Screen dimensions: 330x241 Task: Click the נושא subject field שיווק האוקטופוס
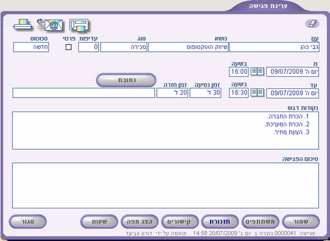(188, 47)
